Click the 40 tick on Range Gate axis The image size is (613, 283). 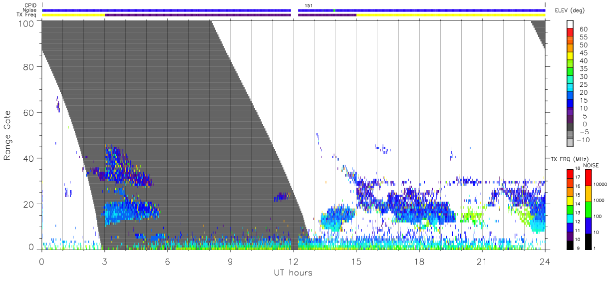coord(29,158)
